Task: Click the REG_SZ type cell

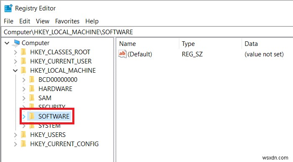Action: [192, 54]
